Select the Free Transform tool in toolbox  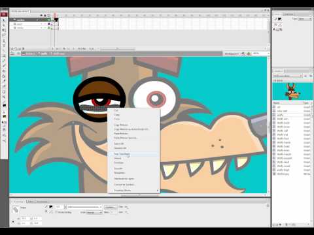pos(4,30)
